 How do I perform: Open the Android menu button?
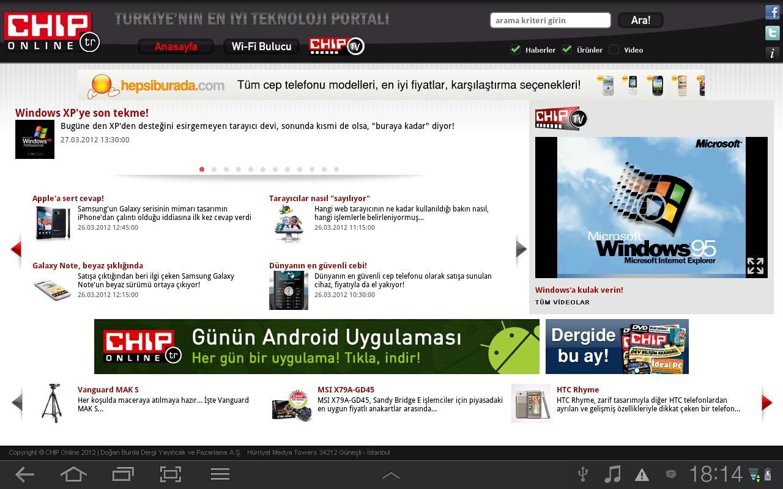[220, 474]
